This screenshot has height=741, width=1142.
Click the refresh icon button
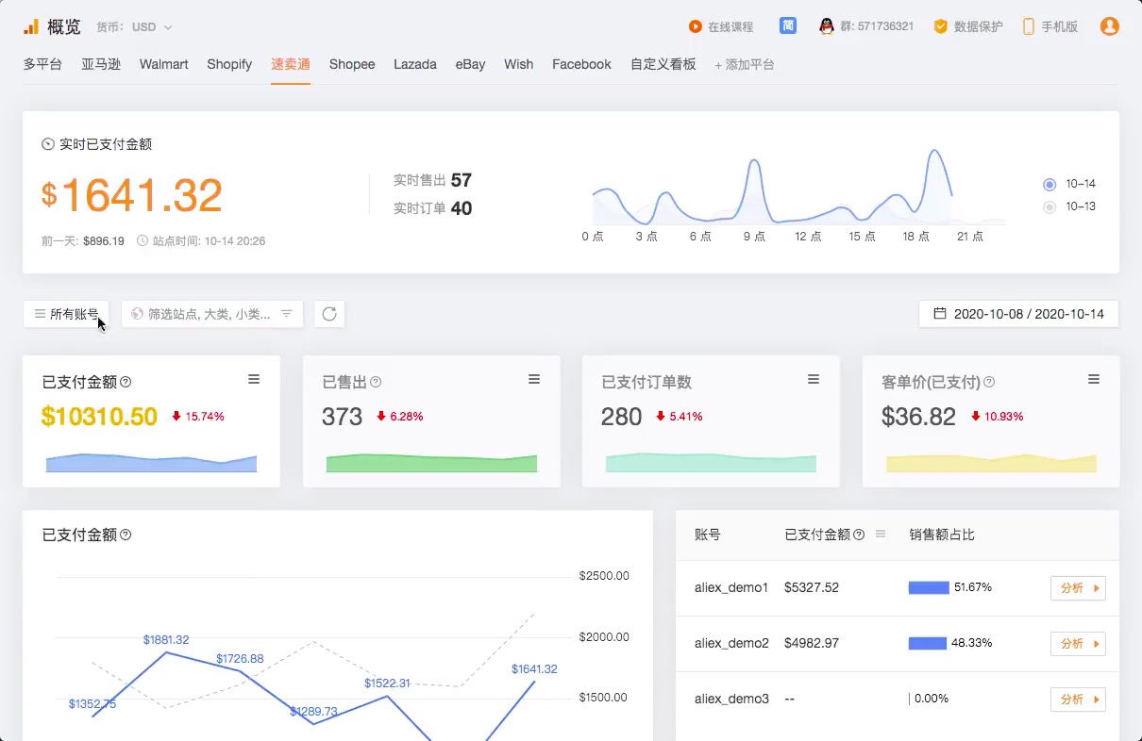(329, 314)
